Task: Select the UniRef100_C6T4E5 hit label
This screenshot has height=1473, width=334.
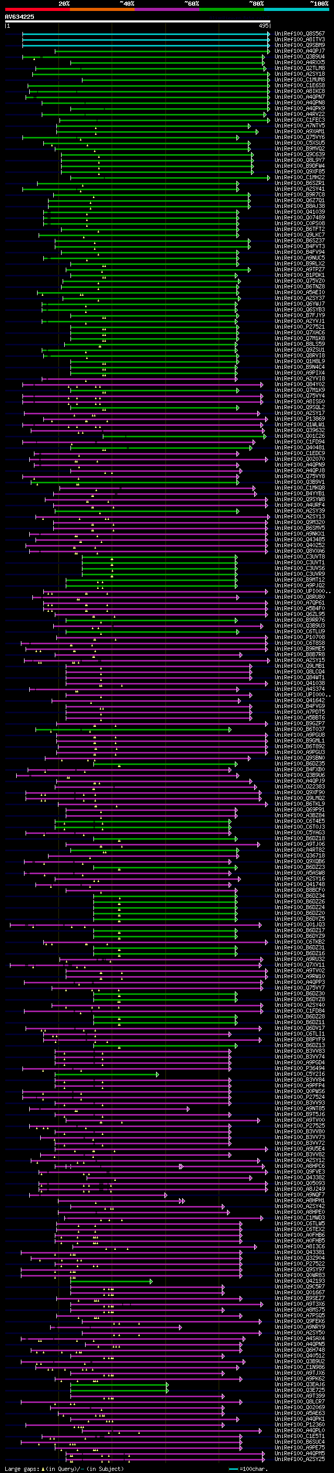Action: [300, 820]
